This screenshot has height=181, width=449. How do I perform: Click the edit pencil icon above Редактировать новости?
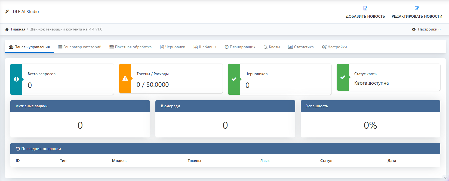(417, 8)
